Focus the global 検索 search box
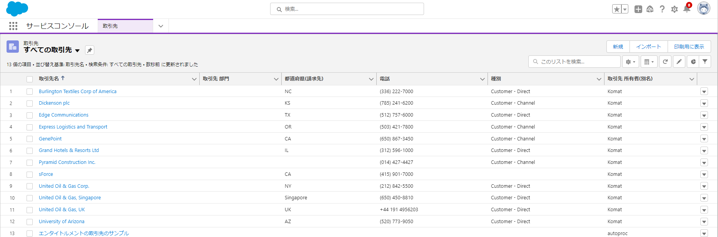Viewport: 718px width, 237px height. pos(347,9)
